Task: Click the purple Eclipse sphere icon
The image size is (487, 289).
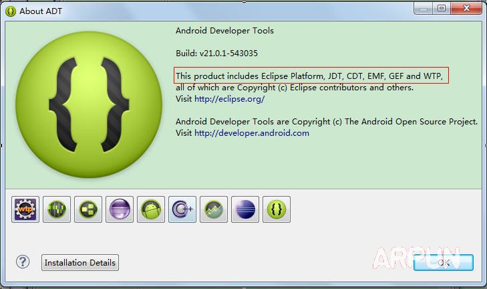Action: point(120,209)
